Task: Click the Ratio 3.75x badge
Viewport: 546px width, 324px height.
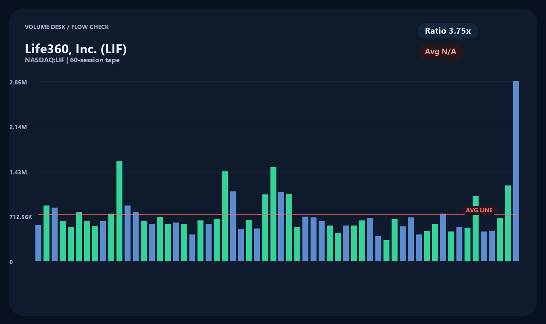Action: (x=448, y=31)
